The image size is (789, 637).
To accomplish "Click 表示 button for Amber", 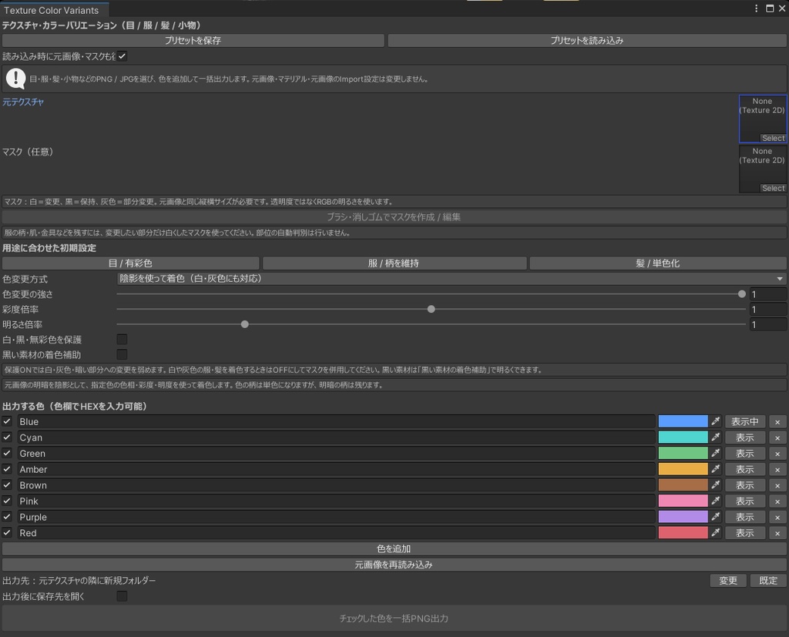I will pyautogui.click(x=745, y=469).
